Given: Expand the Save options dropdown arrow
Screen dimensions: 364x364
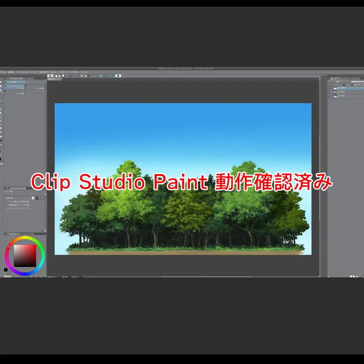Looking at the screenshot, I should [66, 76].
